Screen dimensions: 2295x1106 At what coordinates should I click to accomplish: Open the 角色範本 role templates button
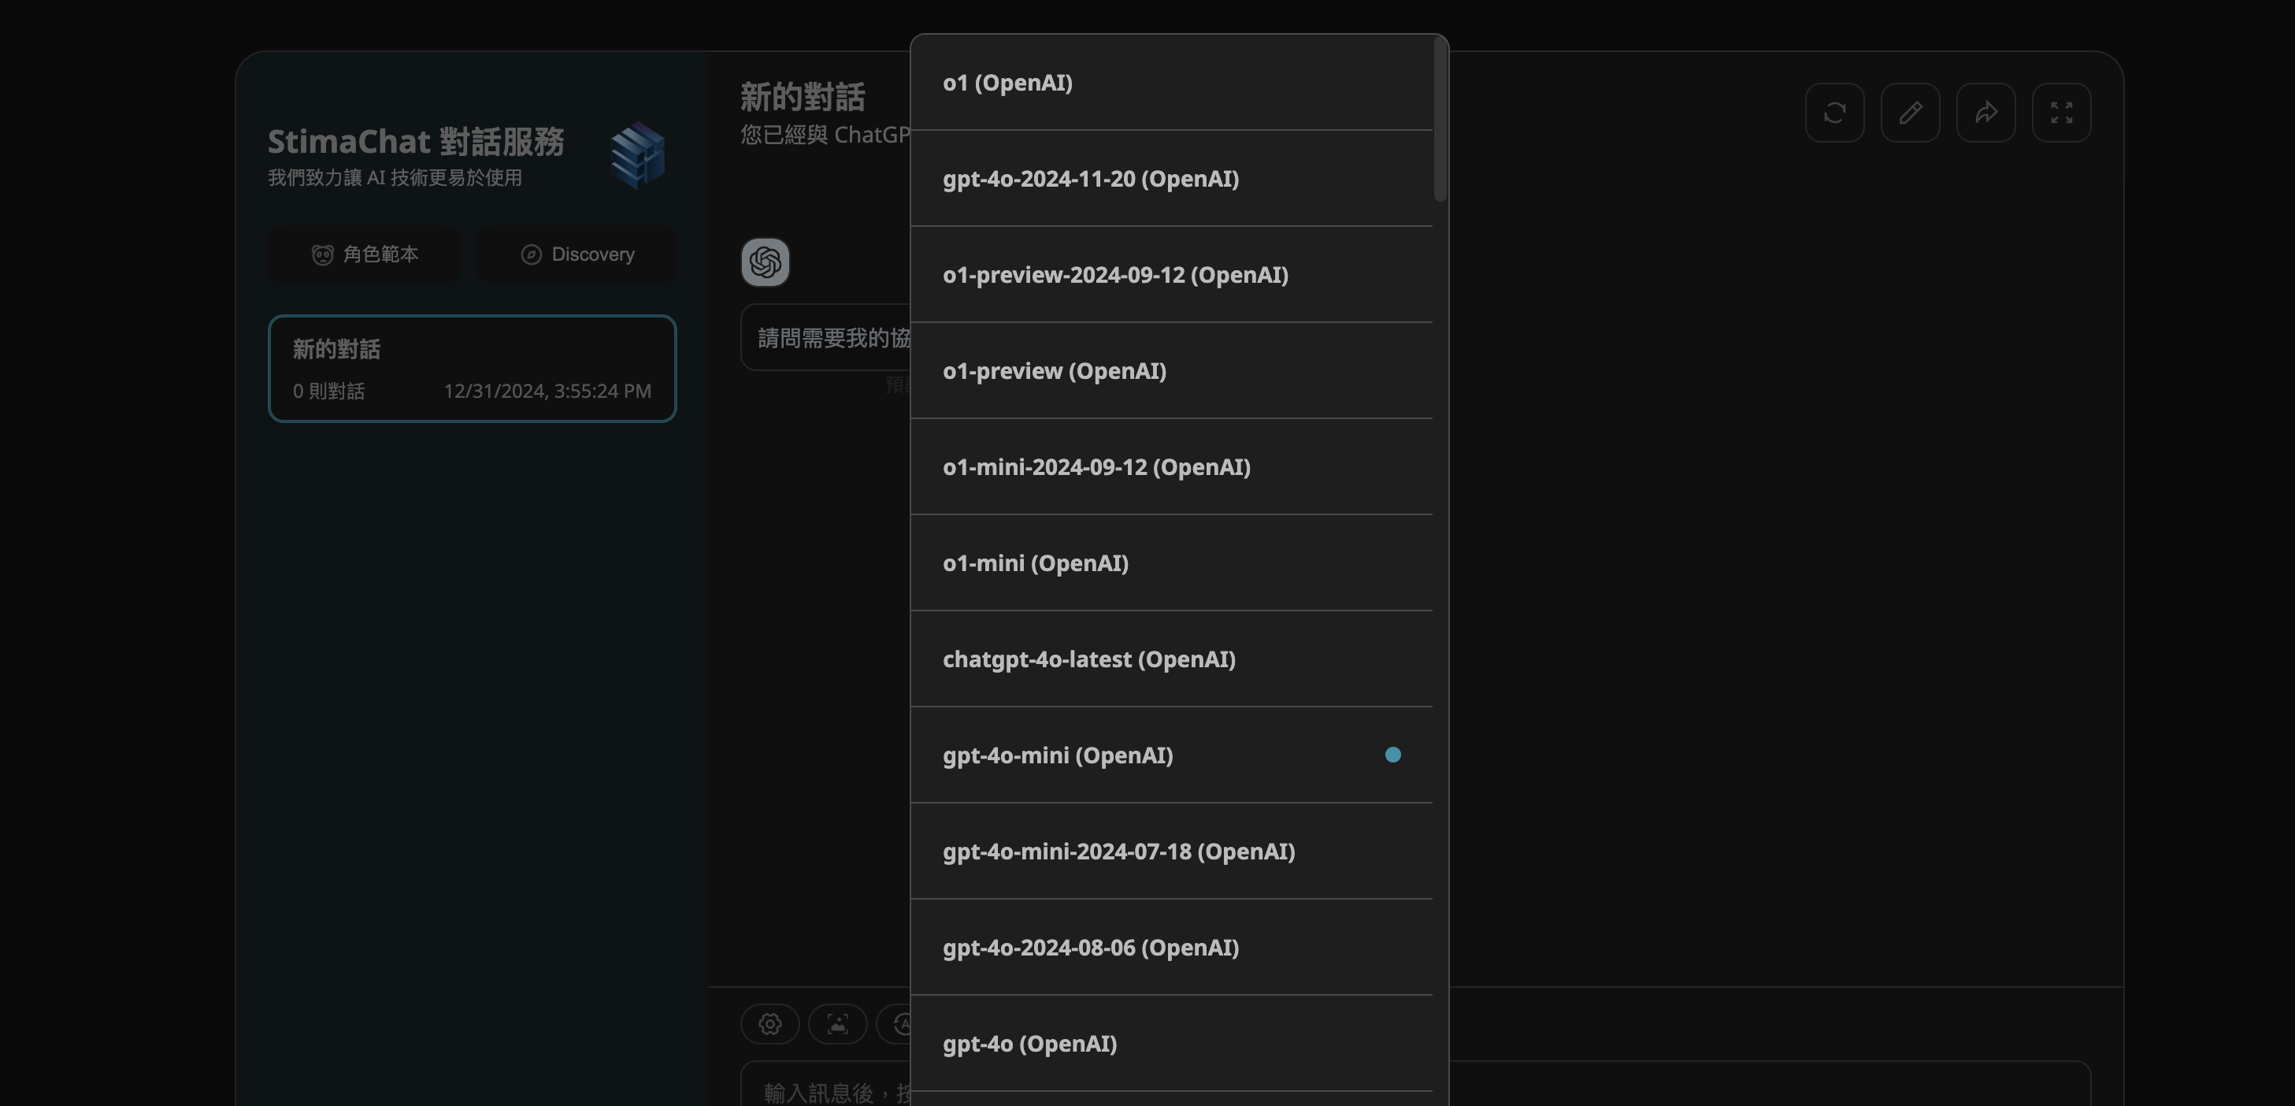click(365, 255)
